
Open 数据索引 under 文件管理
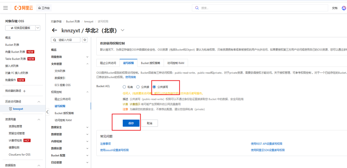point(60,78)
